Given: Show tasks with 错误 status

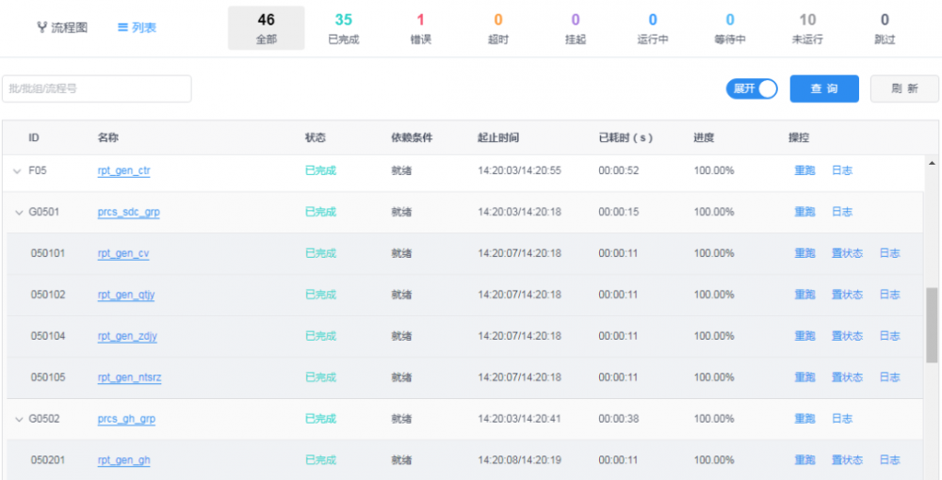Looking at the screenshot, I should 420,28.
